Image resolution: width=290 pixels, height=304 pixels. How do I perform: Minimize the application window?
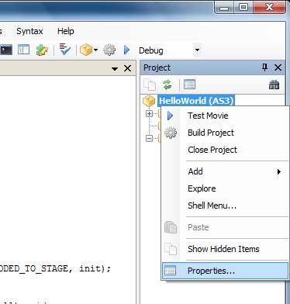pyautogui.click(x=224, y=8)
